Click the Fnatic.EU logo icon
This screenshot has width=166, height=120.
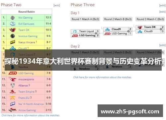pos(13,98)
